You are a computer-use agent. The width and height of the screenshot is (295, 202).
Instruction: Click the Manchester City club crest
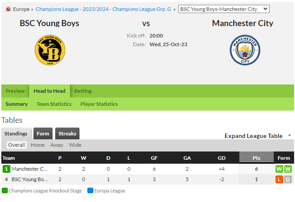(245, 50)
